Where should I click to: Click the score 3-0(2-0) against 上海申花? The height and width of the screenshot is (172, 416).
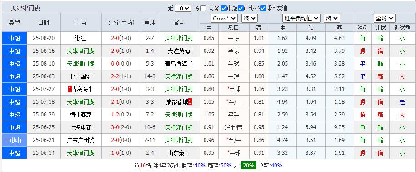click(x=121, y=127)
